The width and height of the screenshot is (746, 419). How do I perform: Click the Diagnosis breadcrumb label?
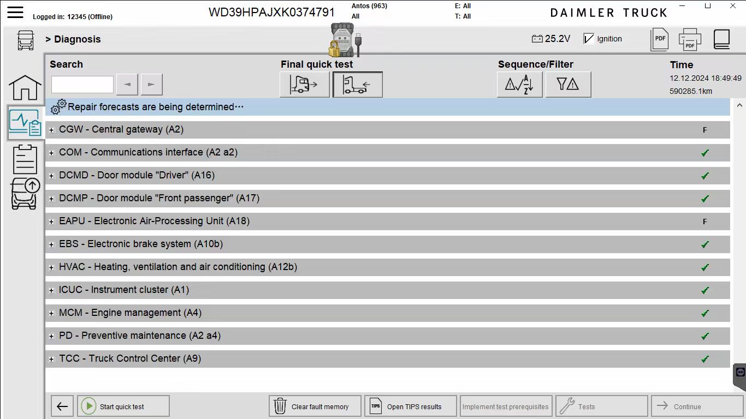tap(78, 39)
